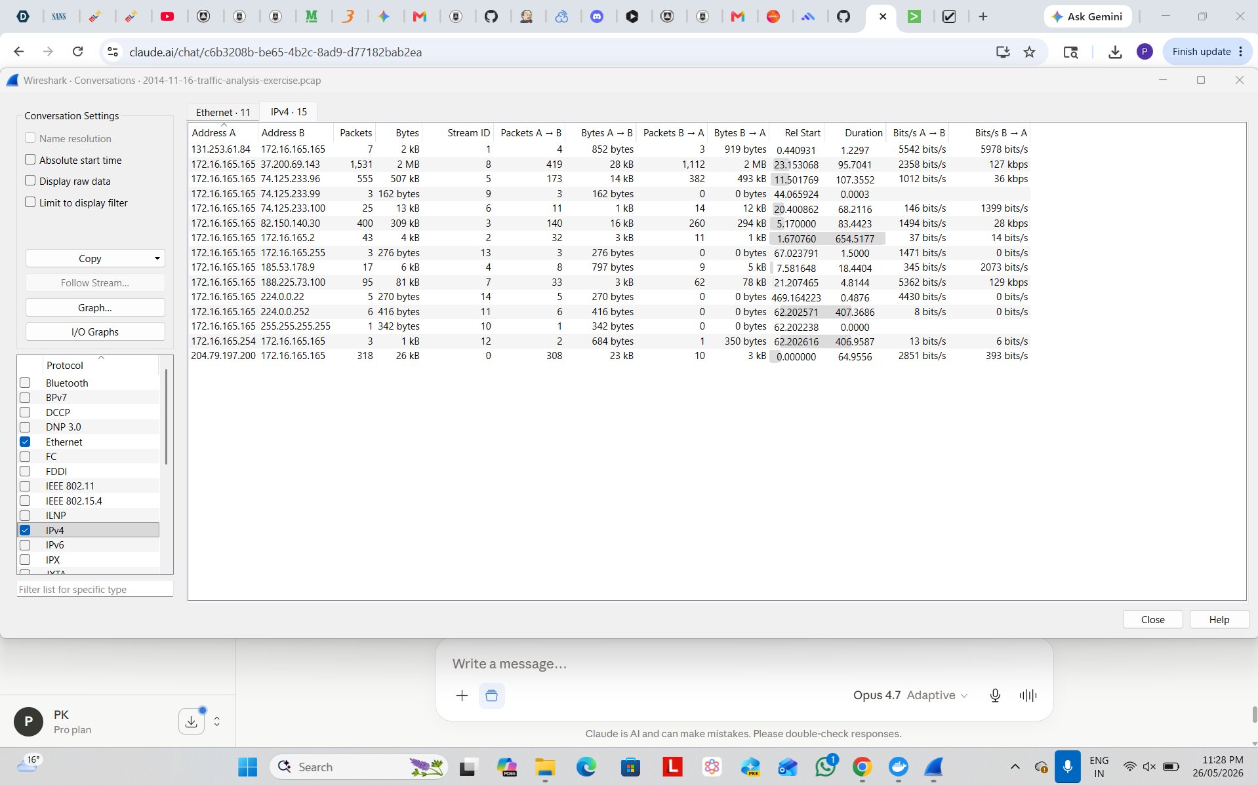Open Opus 4.7 Adaptive model selector
Viewport: 1258px width, 785px height.
[x=910, y=695]
